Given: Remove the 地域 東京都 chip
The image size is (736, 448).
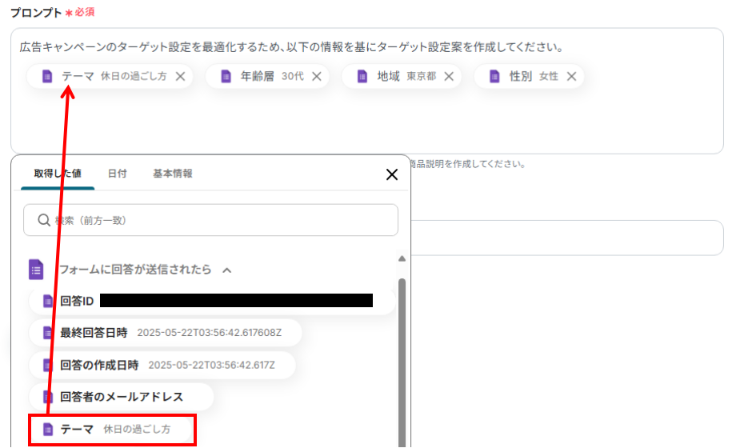Looking at the screenshot, I should [450, 76].
